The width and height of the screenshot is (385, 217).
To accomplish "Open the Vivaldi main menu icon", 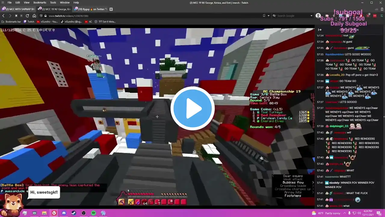I will [x=3, y=3].
